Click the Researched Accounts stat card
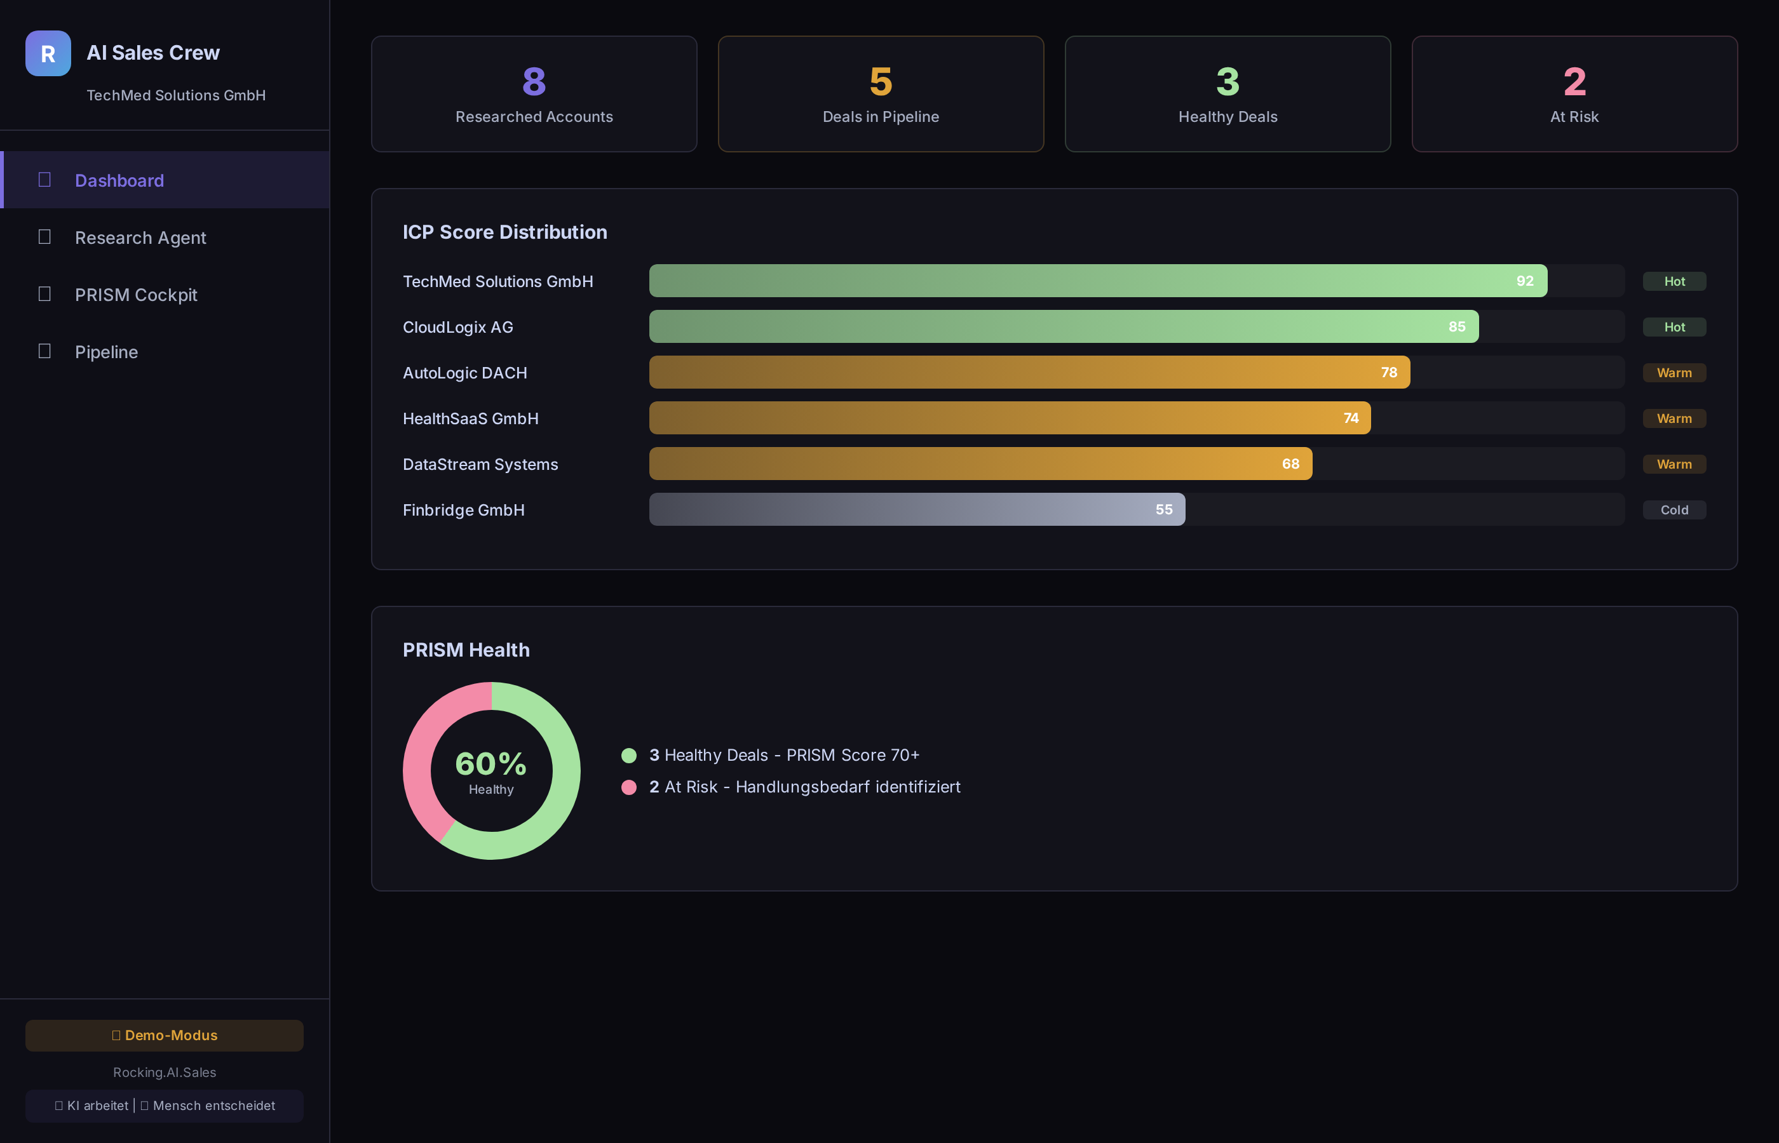The width and height of the screenshot is (1779, 1143). [533, 93]
